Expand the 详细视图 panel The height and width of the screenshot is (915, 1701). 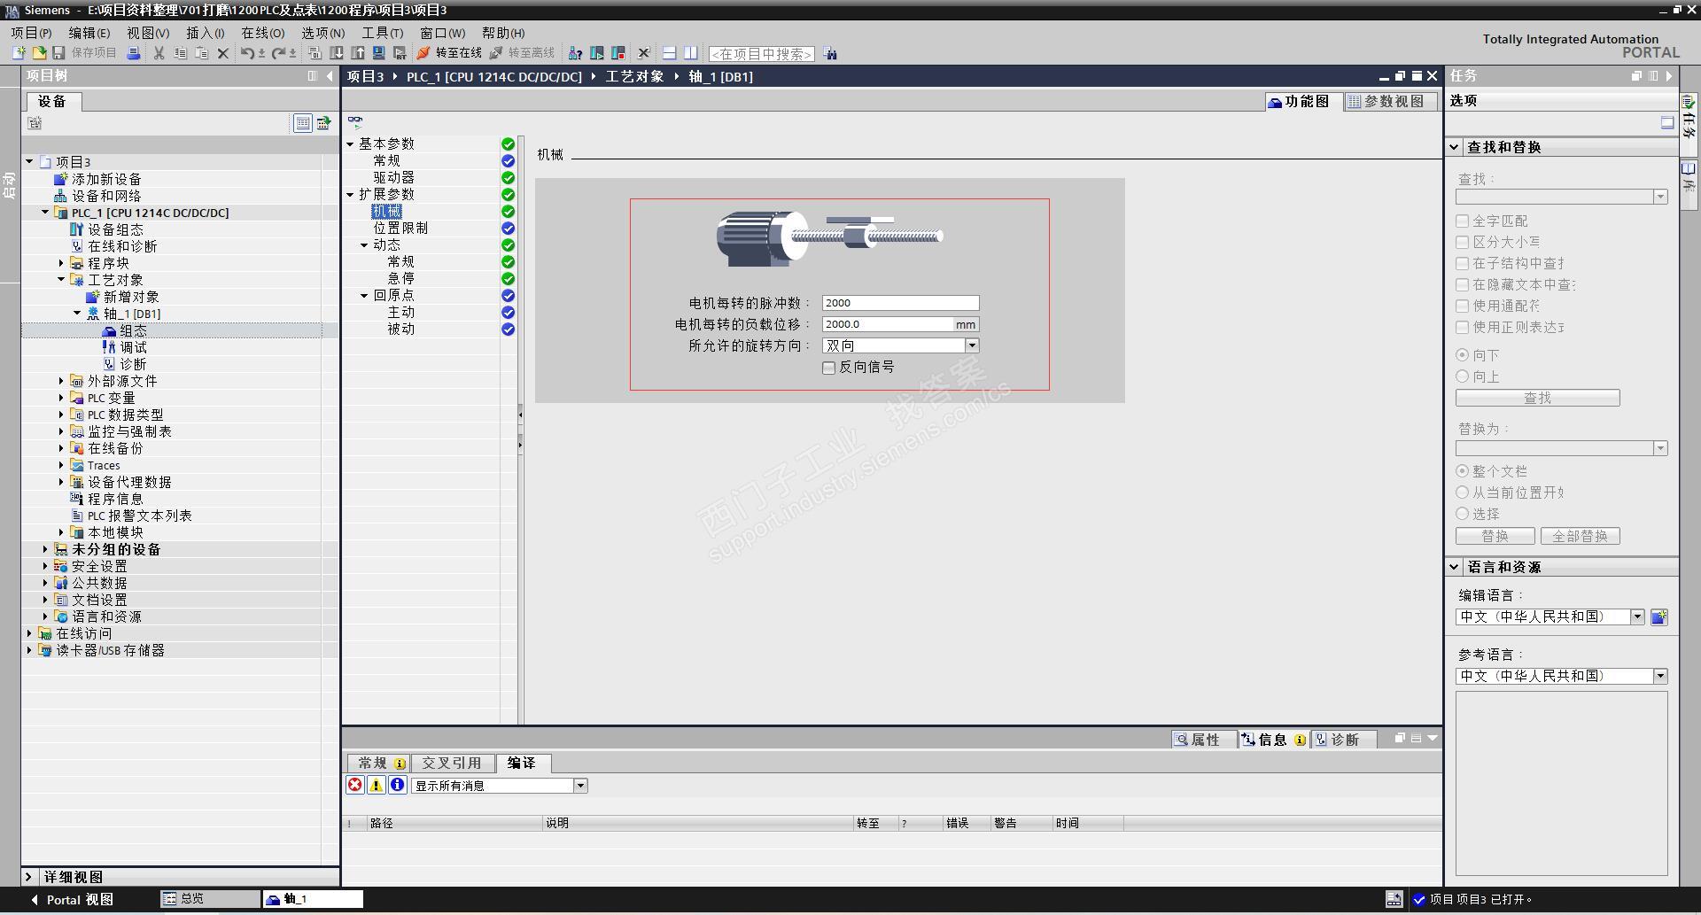(28, 877)
